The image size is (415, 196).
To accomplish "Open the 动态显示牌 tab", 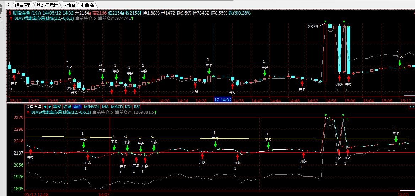I will click(x=47, y=5).
